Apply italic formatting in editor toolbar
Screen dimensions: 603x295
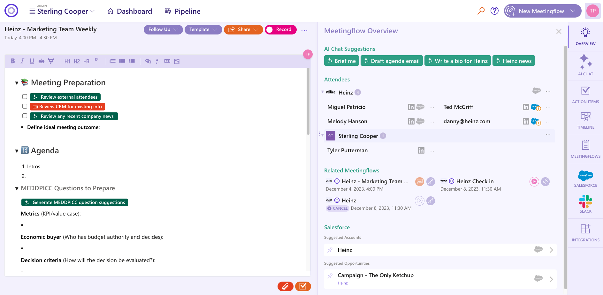click(x=22, y=61)
